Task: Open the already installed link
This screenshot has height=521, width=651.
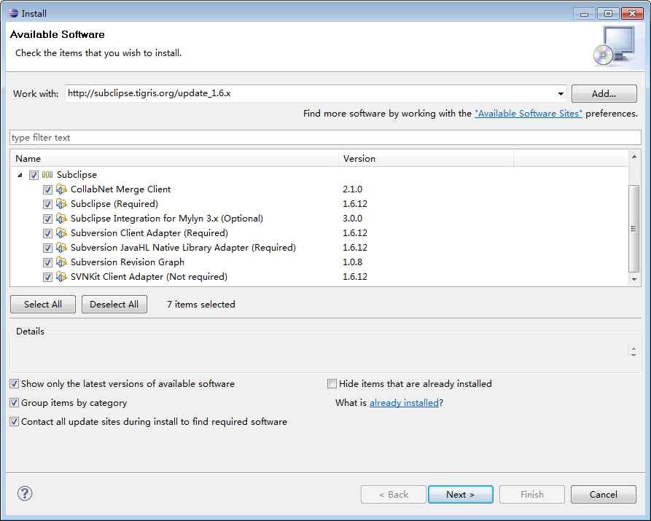Action: (404, 403)
